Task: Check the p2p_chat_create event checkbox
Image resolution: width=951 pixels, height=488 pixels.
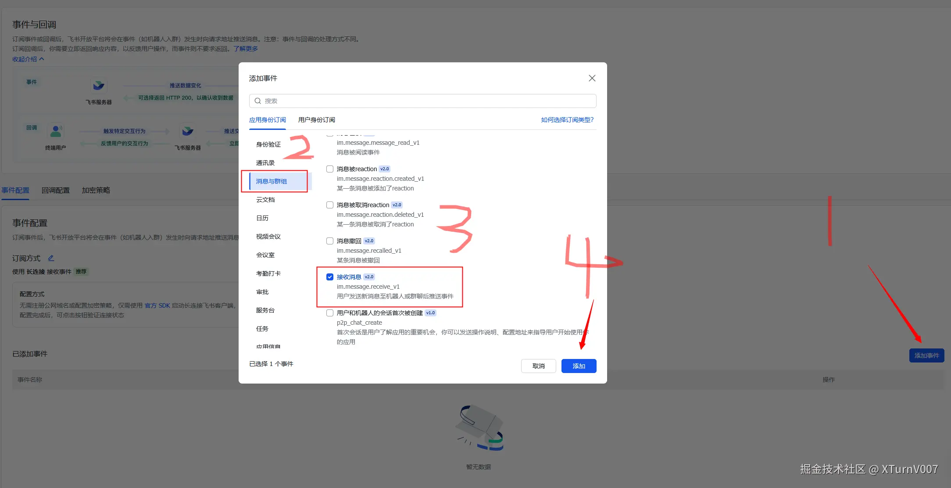Action: coord(329,312)
